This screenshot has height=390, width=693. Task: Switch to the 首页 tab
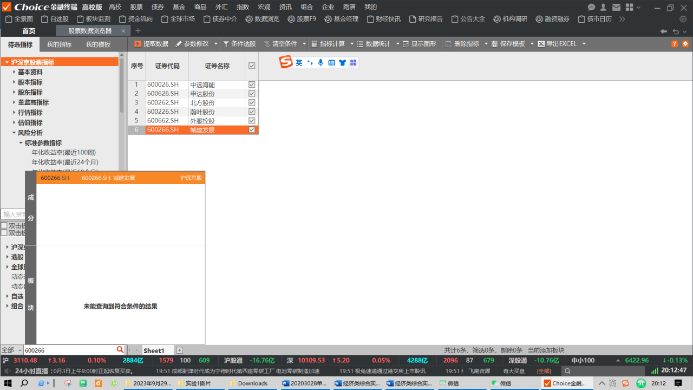(x=29, y=31)
